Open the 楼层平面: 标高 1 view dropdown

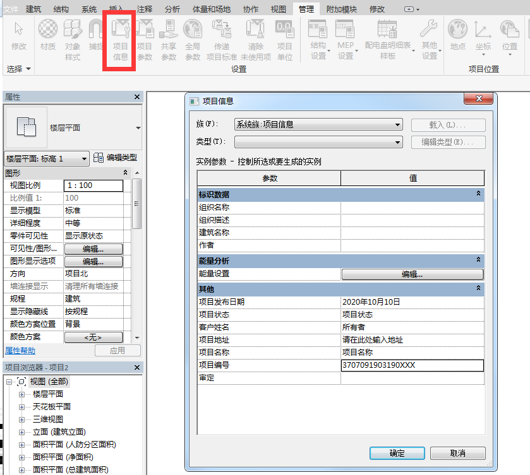(x=47, y=159)
